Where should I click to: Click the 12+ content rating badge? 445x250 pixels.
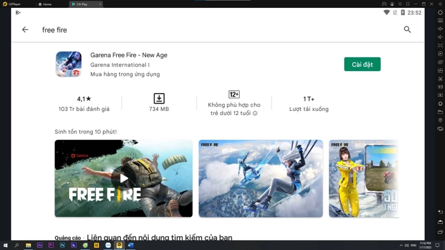pyautogui.click(x=234, y=94)
